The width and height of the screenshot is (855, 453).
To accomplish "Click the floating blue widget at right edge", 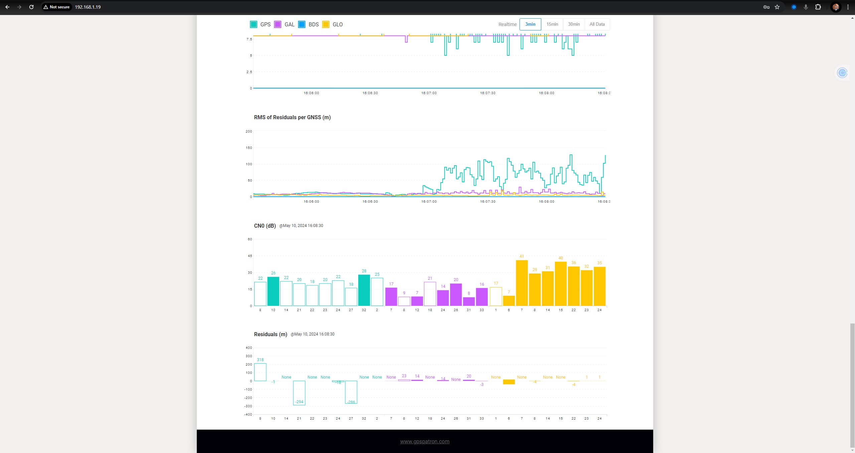I will click(842, 72).
